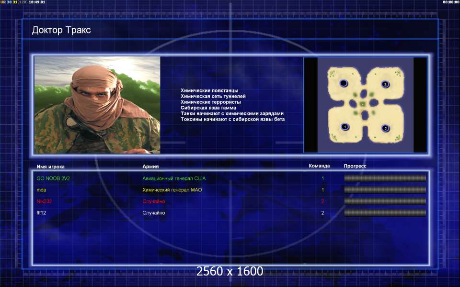Click start position marker 3 on the map
Viewport: 460px width, 287px height.
click(385, 84)
